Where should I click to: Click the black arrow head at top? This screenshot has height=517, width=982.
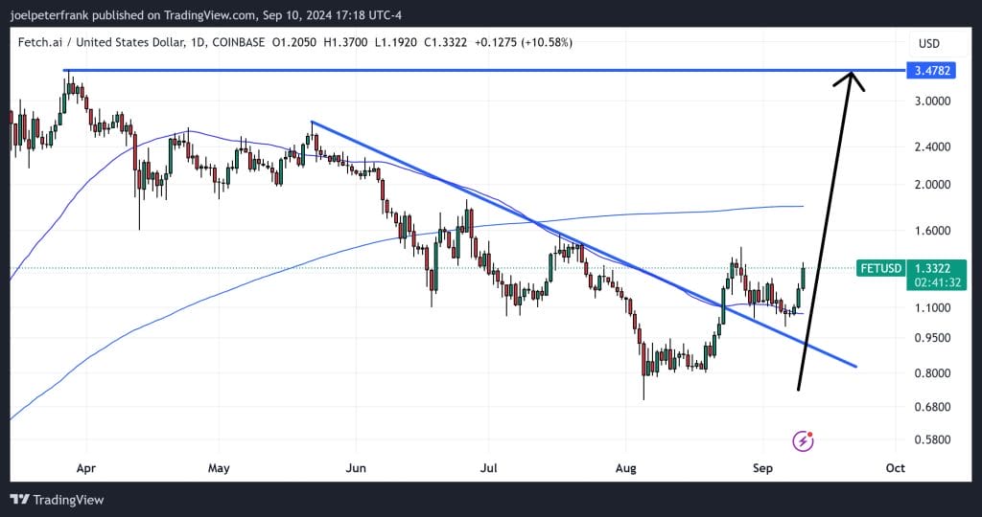coord(850,79)
